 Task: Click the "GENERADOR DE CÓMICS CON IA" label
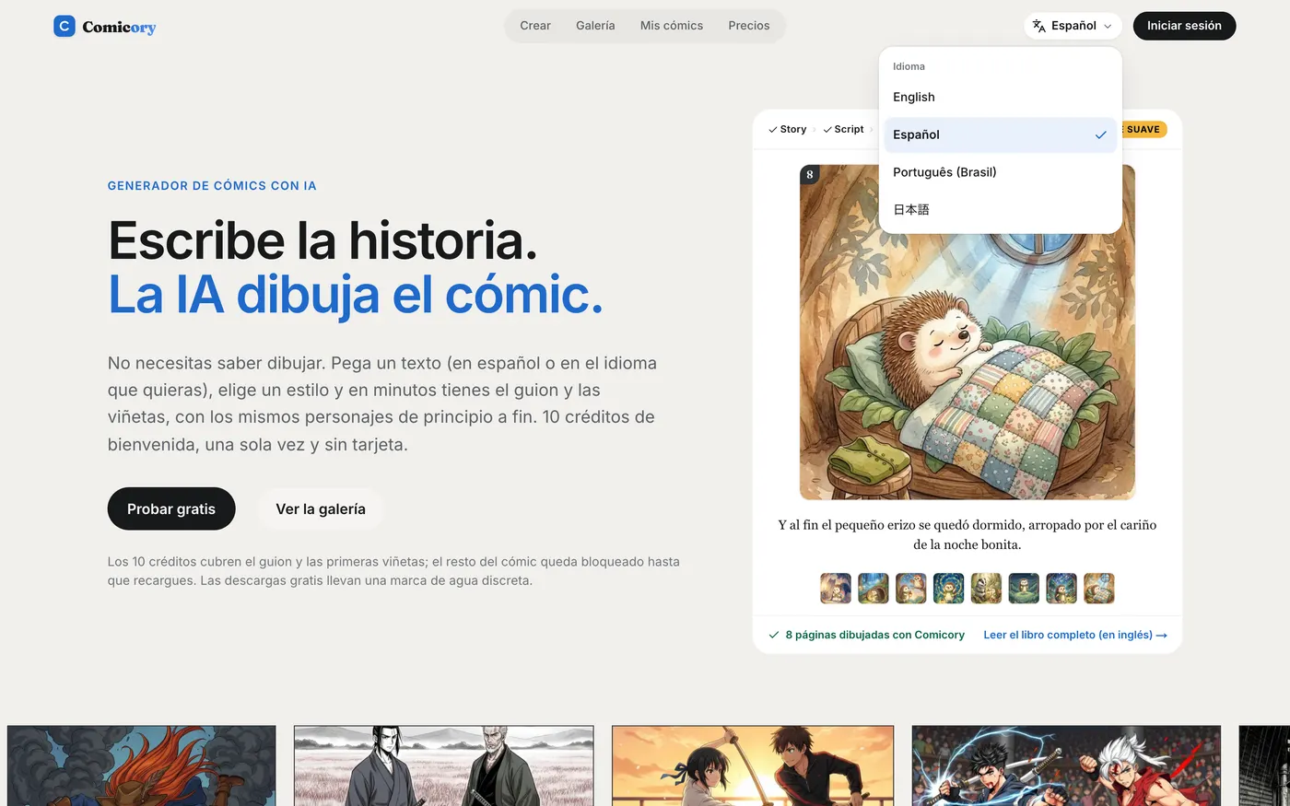point(212,186)
